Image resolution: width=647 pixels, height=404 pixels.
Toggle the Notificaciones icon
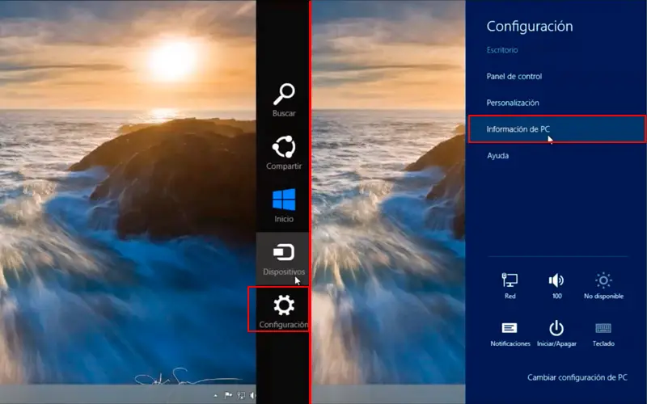click(x=510, y=333)
